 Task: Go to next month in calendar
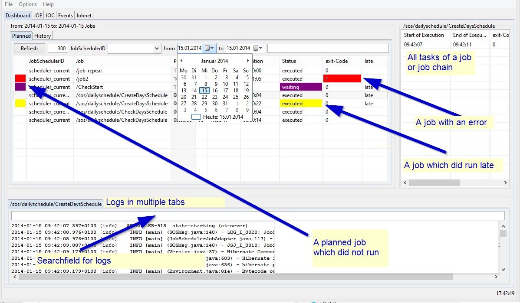pos(248,61)
